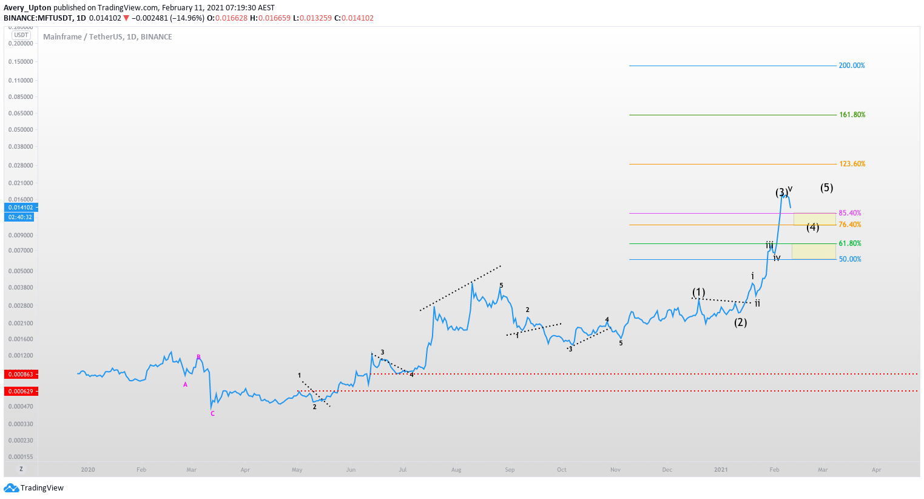
Task: Click the 50.00% Fibonacci level label
Action: (x=849, y=259)
